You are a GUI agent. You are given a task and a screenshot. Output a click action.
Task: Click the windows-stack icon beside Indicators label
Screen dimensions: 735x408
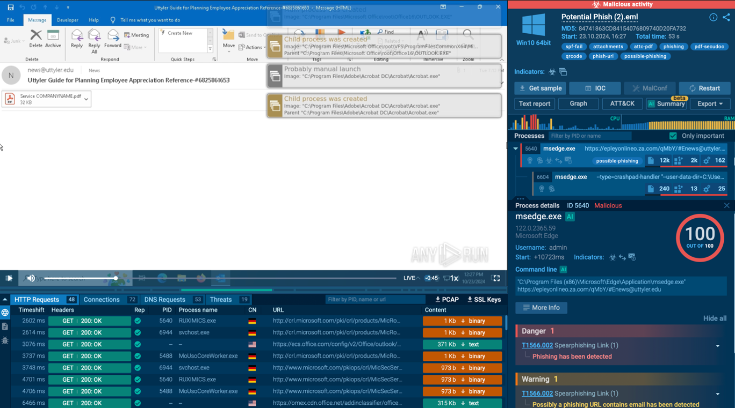pyautogui.click(x=563, y=72)
